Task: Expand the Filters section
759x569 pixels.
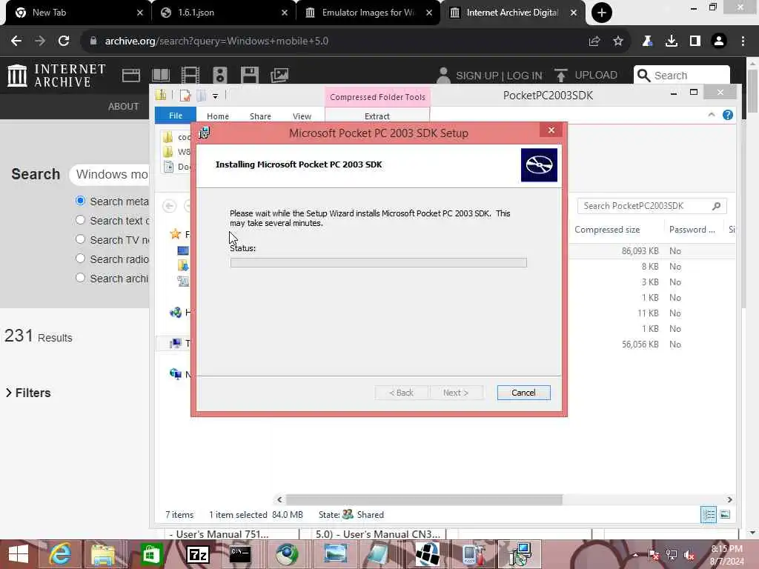Action: pyautogui.click(x=28, y=393)
